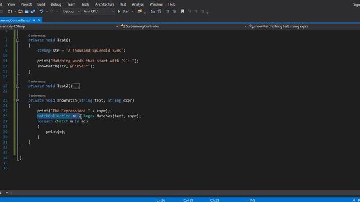360x202 pixels.
Task: Click the Redo arrow icon
Action: click(52, 11)
